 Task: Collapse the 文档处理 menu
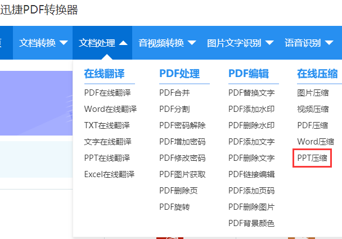point(102,43)
